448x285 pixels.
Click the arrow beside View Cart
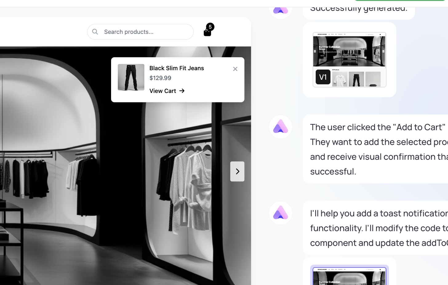click(x=182, y=91)
